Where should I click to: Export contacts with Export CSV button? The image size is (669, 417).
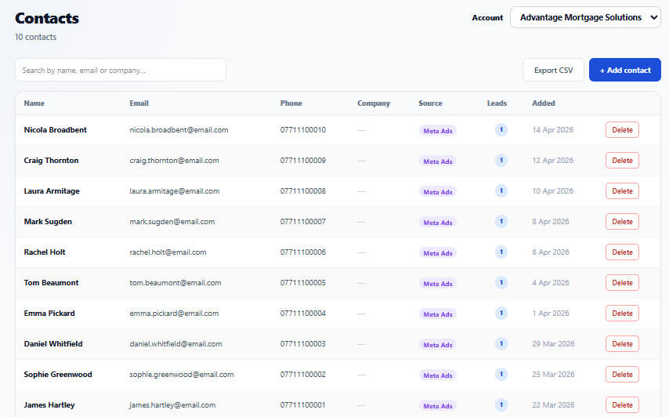[553, 70]
